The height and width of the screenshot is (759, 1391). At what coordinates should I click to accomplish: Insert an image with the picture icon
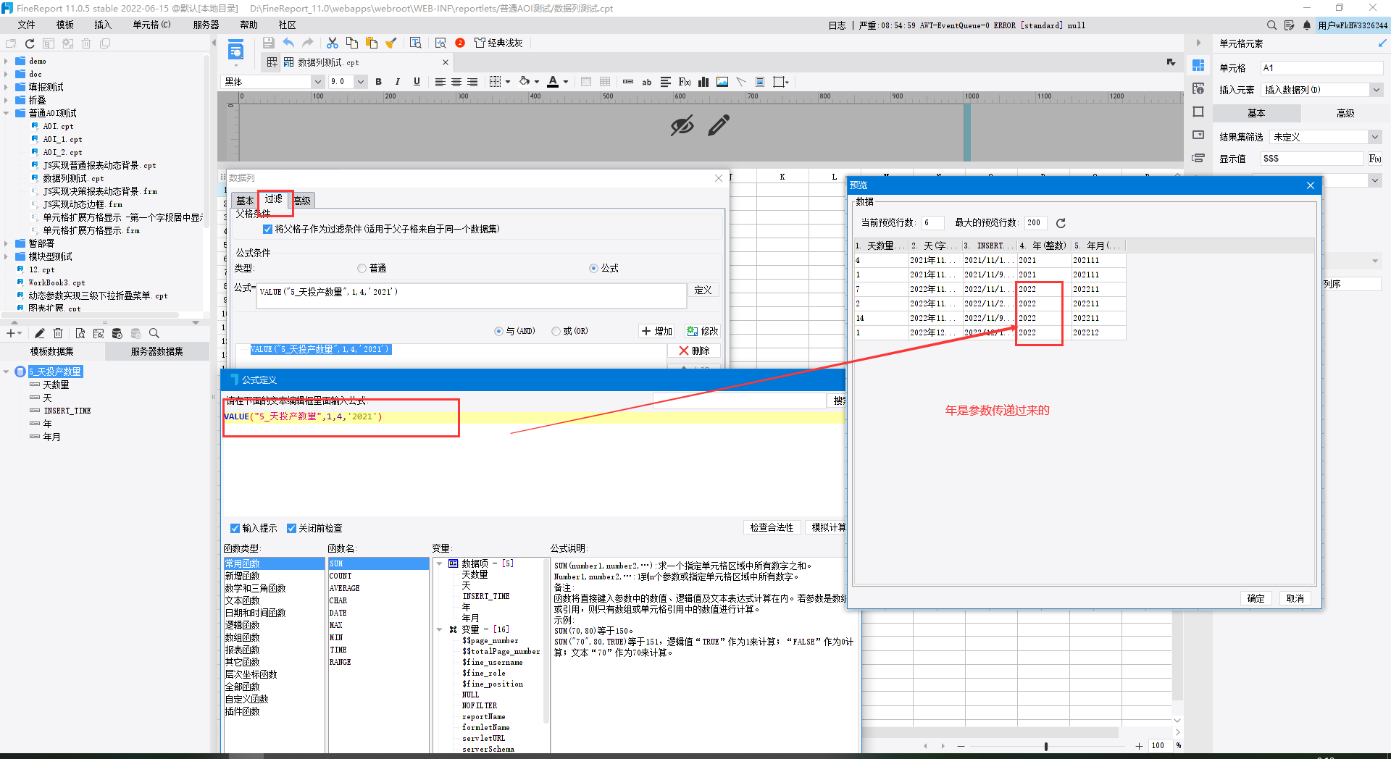pyautogui.click(x=722, y=82)
